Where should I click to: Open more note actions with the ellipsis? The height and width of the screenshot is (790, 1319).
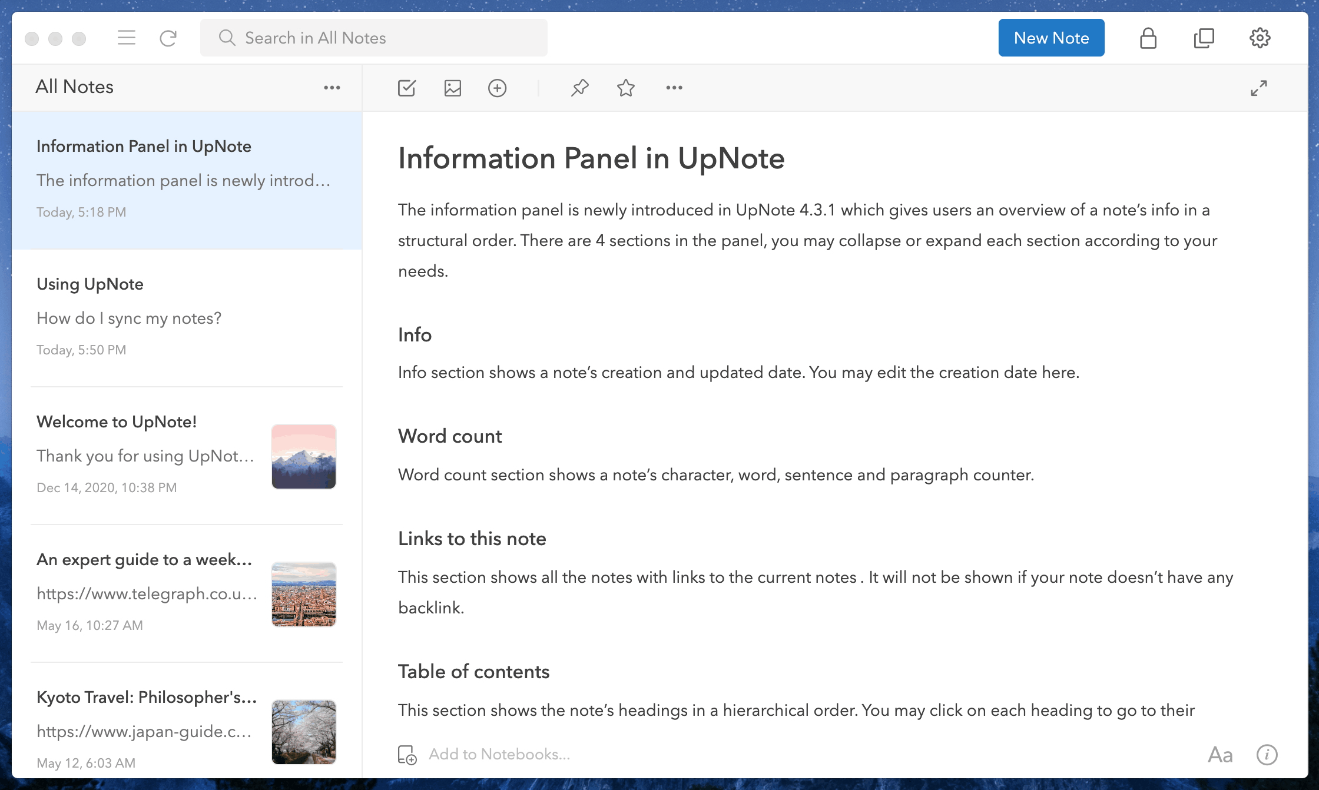pyautogui.click(x=674, y=88)
